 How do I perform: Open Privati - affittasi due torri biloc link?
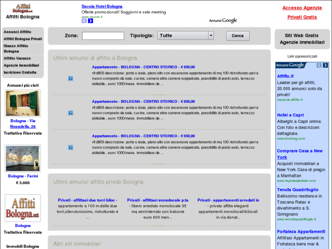[x=86, y=200]
